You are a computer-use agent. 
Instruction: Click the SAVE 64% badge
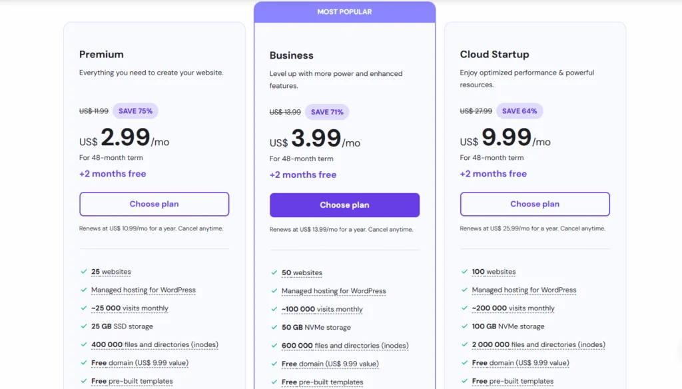[519, 111]
